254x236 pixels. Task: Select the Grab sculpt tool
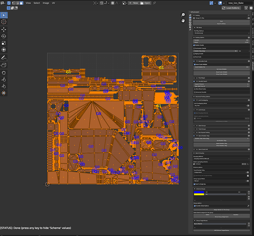[4, 73]
